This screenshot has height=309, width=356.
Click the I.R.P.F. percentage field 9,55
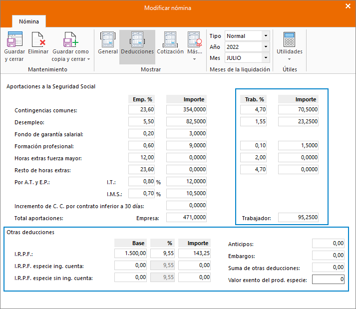click(x=163, y=253)
